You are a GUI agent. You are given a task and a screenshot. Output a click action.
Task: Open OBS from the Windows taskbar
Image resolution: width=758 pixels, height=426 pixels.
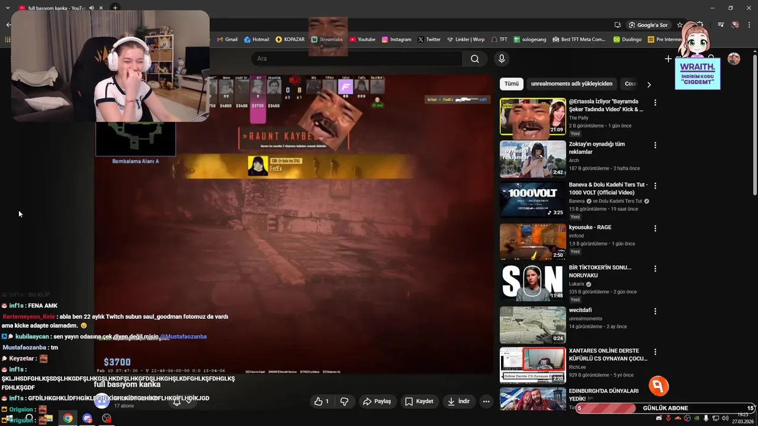107,418
